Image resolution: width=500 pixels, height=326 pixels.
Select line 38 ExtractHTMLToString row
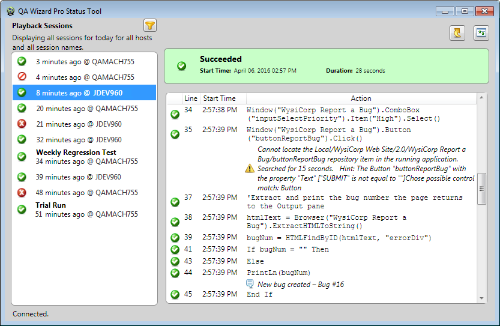point(324,222)
